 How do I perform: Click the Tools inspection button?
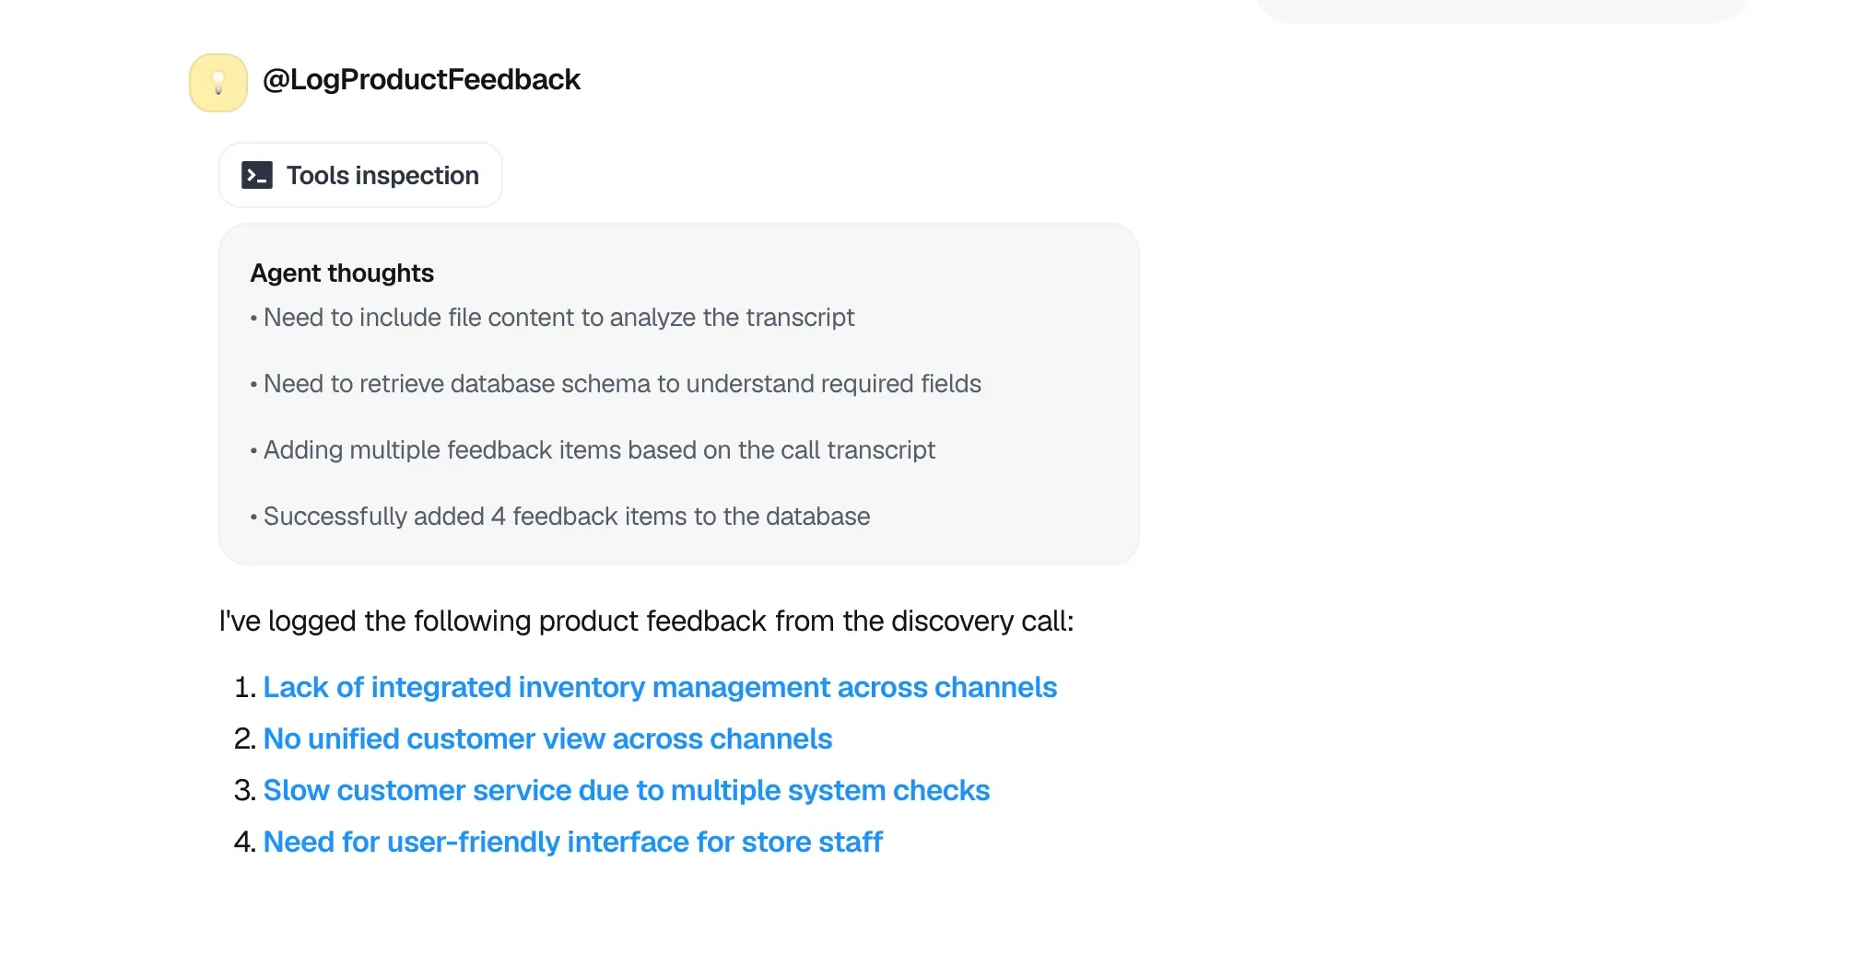(x=360, y=175)
